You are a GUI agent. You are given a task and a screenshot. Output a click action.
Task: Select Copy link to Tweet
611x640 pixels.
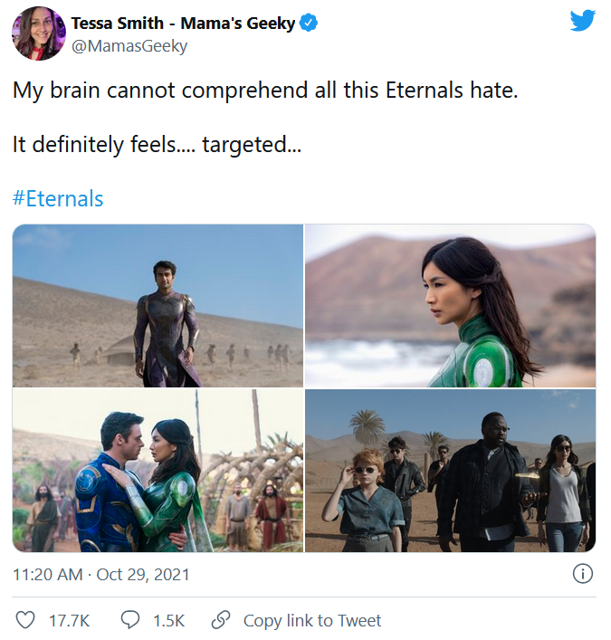(311, 620)
